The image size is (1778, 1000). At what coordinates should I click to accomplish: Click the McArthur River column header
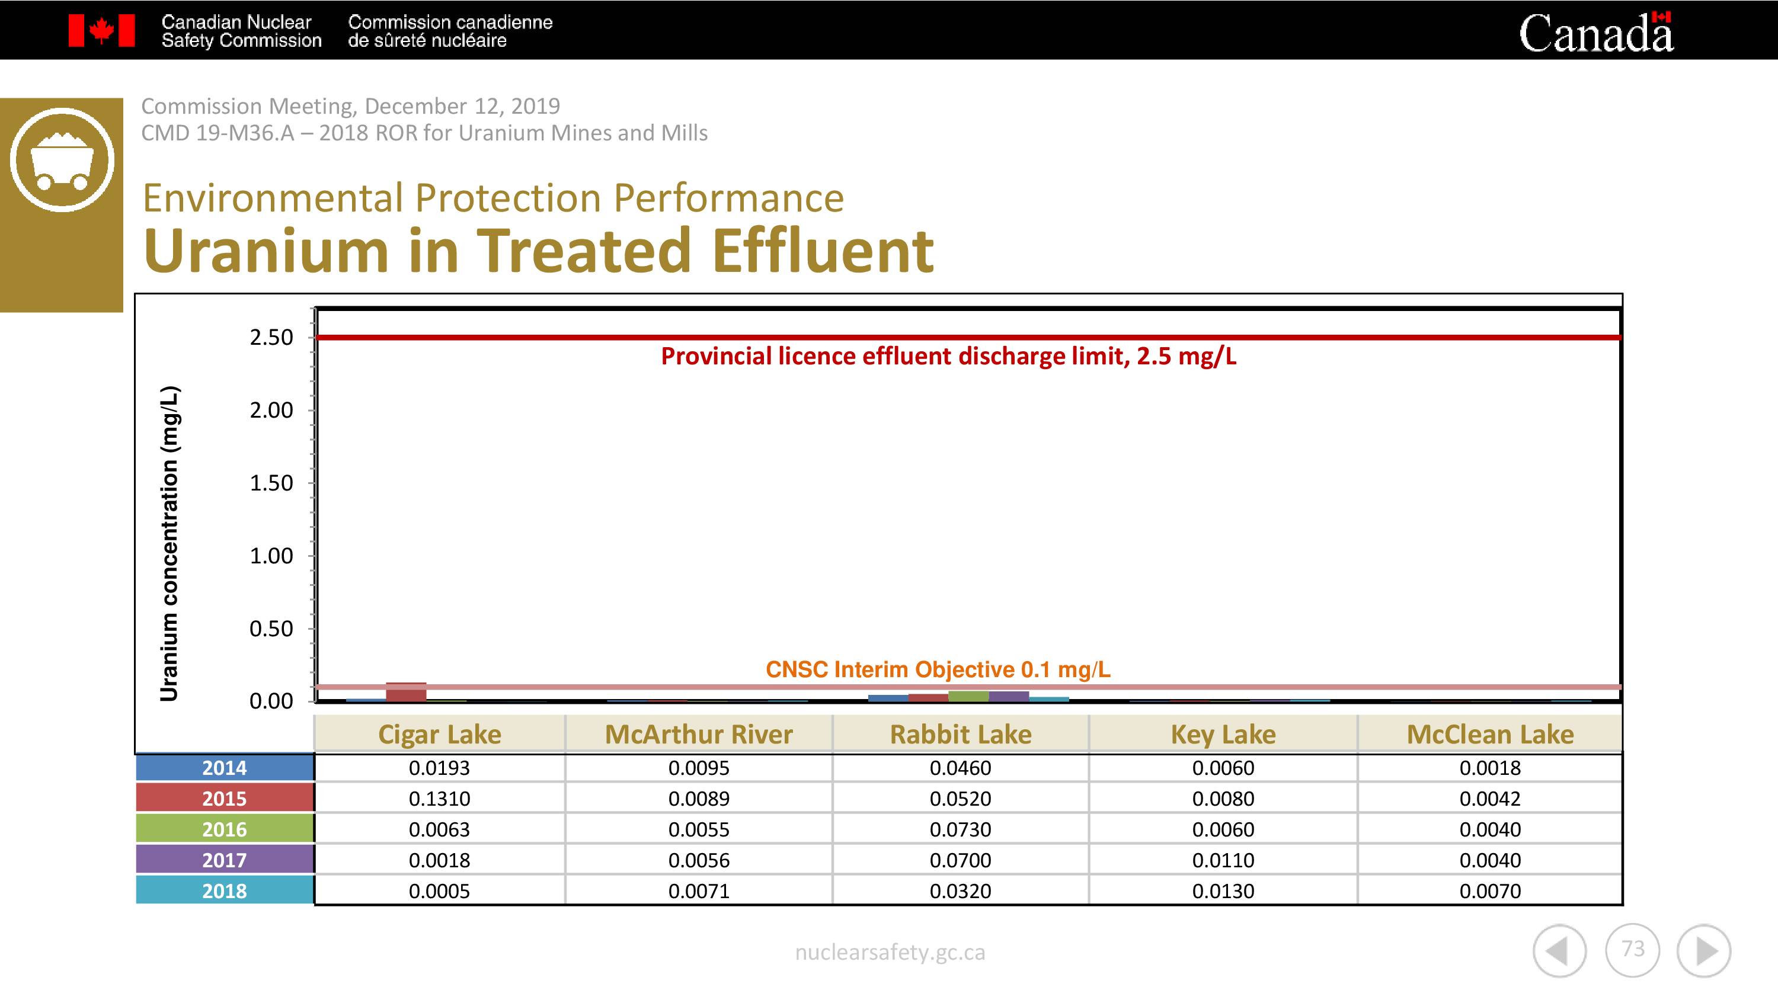(x=699, y=733)
